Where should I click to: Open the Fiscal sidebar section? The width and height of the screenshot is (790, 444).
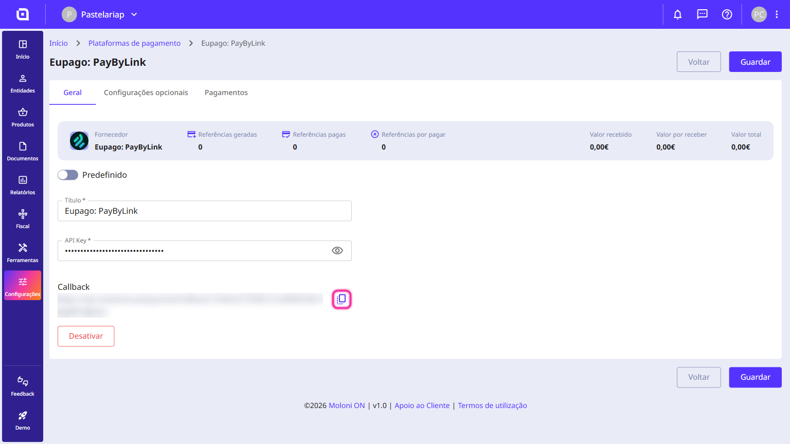(x=23, y=219)
